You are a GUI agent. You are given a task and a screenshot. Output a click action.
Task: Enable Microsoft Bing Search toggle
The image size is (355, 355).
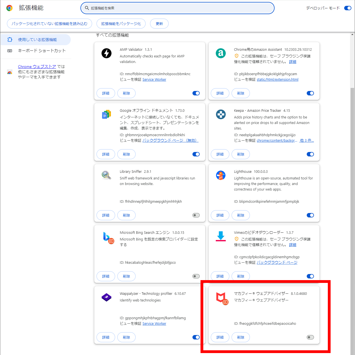(196, 276)
